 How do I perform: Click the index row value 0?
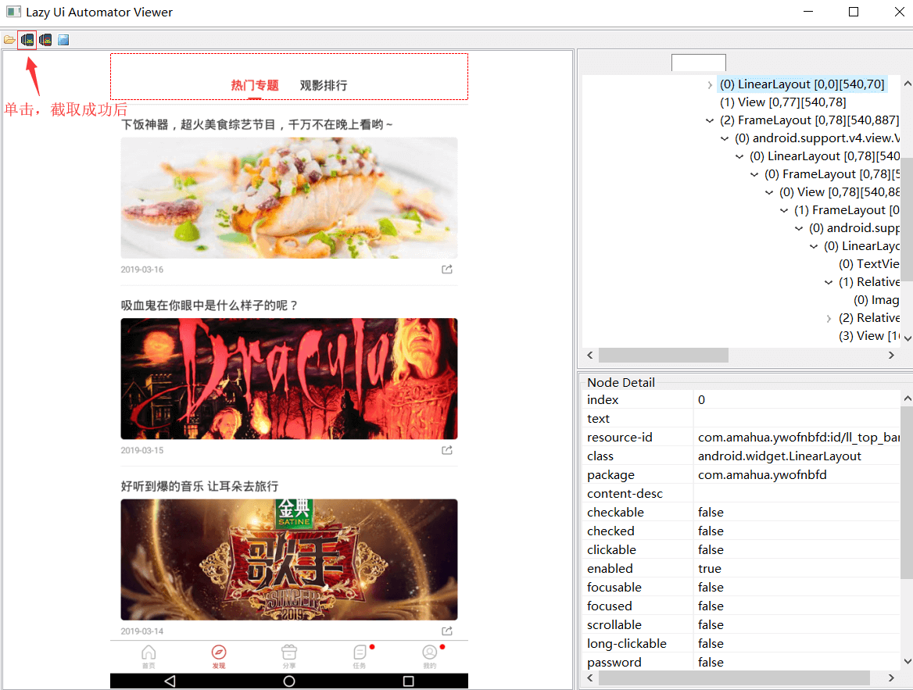[701, 400]
